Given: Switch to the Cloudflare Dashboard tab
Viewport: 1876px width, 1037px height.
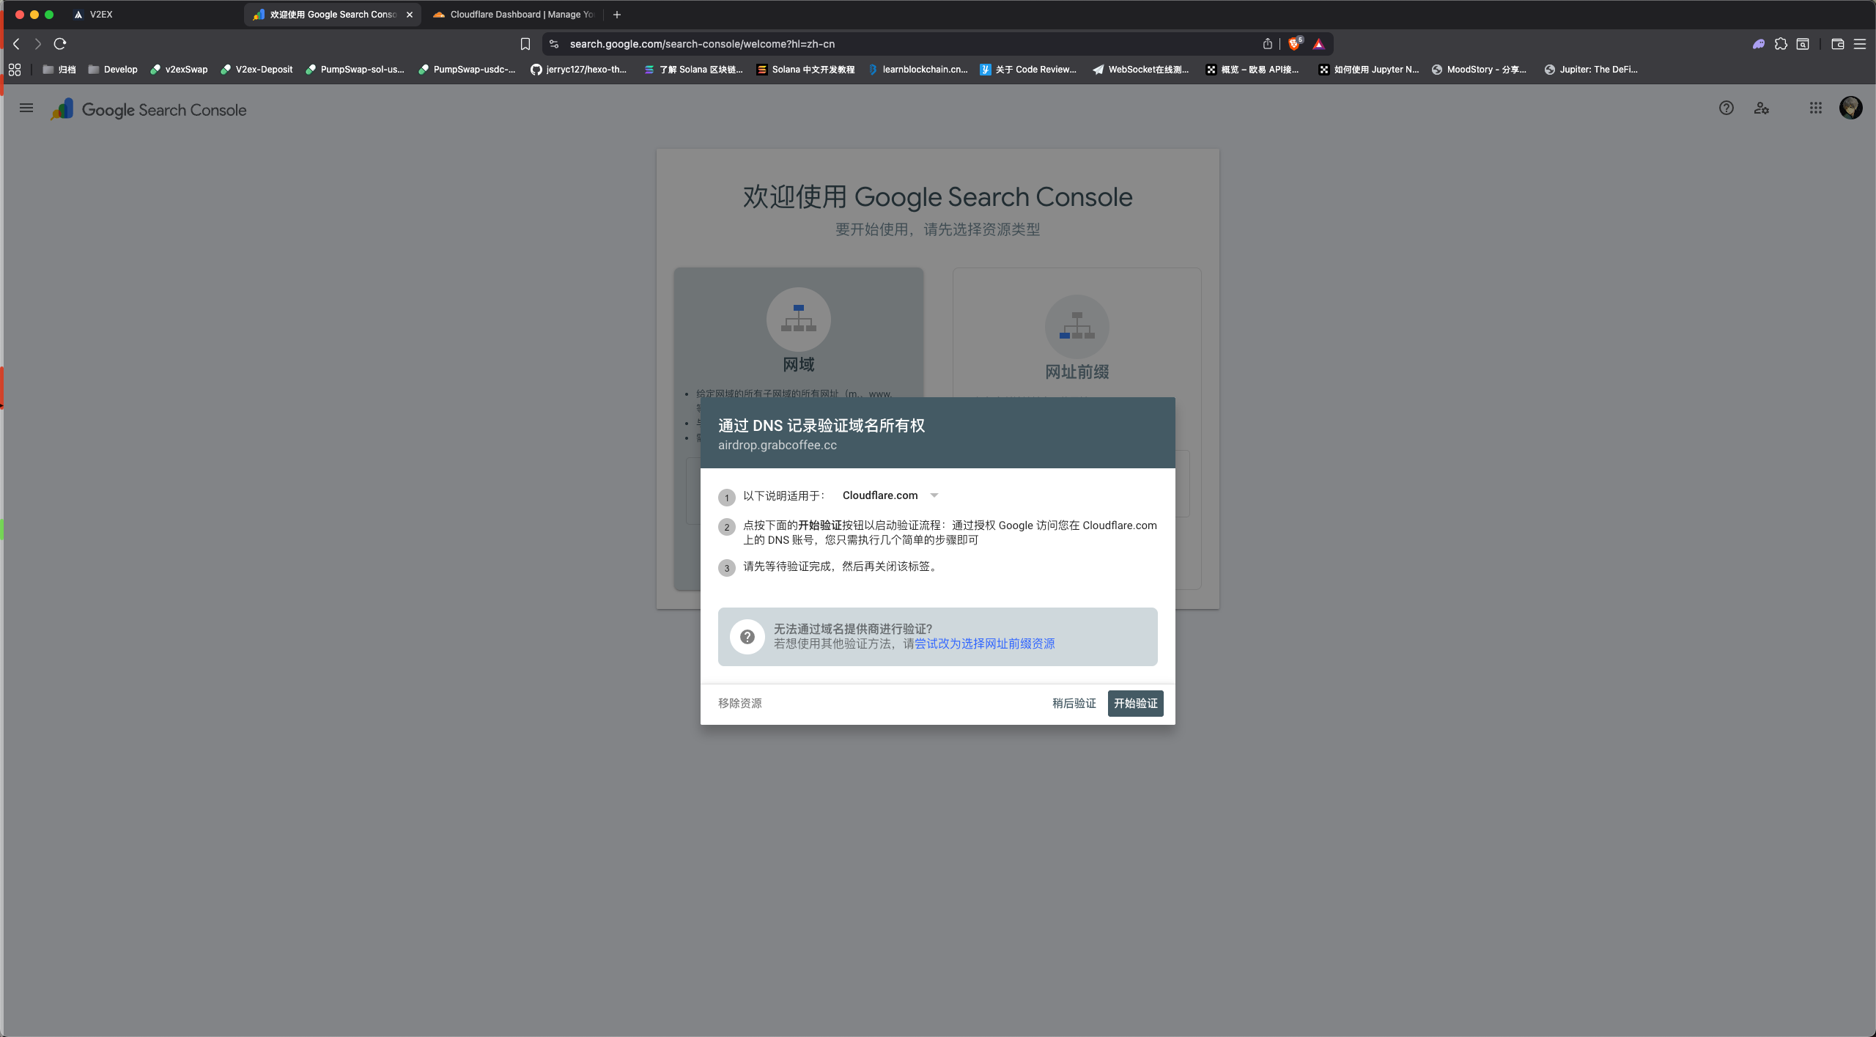Looking at the screenshot, I should click(513, 14).
